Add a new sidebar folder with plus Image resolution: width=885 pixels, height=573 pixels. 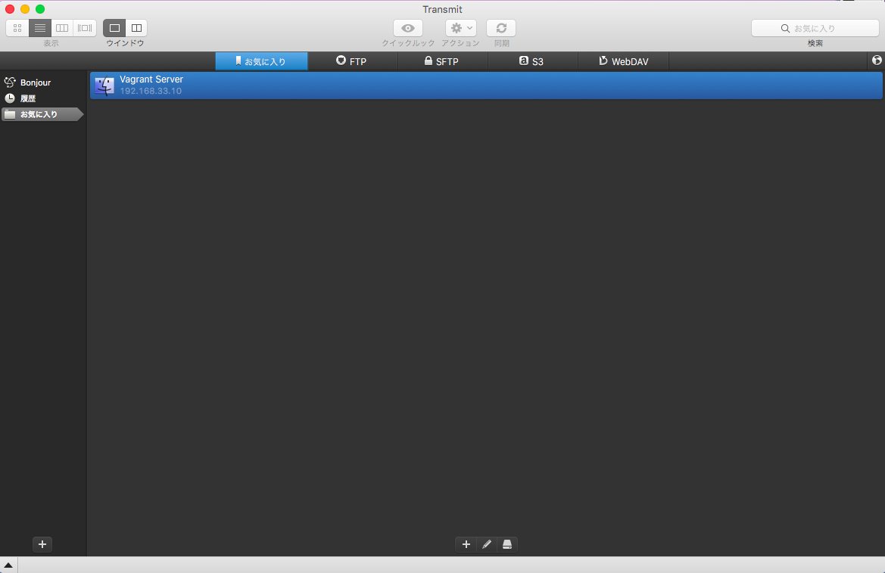point(42,544)
